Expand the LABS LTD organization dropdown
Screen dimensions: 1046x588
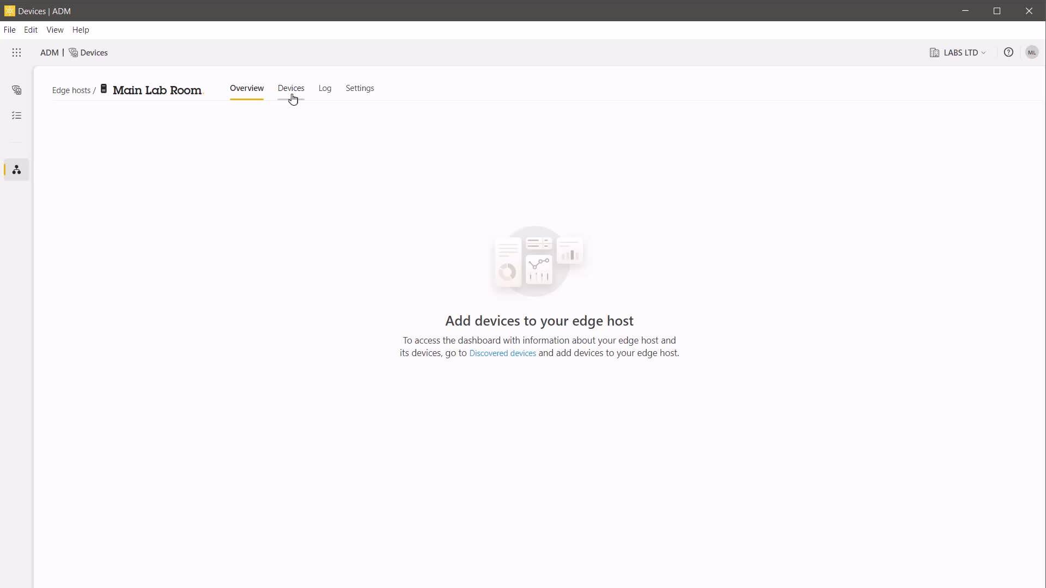click(x=961, y=53)
